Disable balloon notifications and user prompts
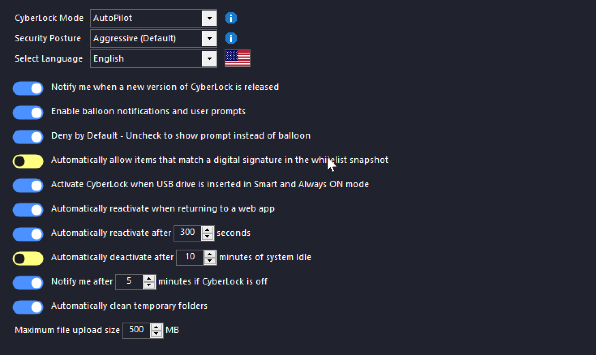 pos(28,113)
